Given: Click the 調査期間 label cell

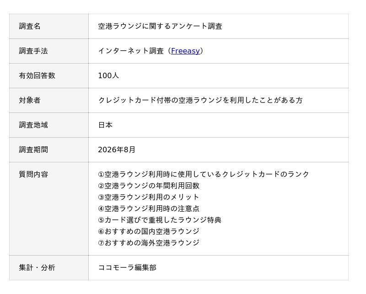Looking at the screenshot, I should [49, 150].
